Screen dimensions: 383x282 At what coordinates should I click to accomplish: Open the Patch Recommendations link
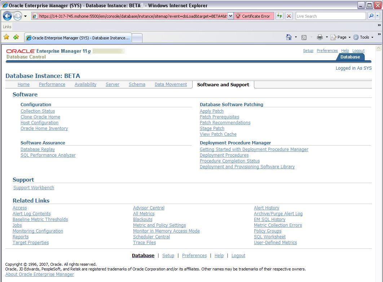[x=225, y=123]
